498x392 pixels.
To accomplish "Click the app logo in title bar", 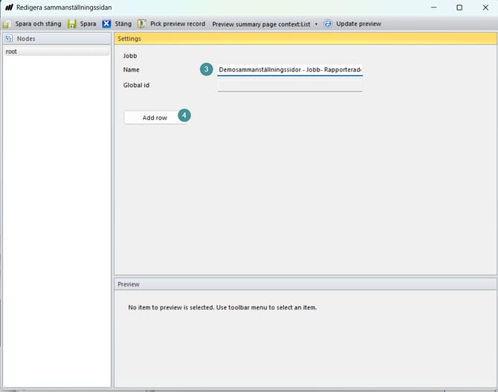I will [9, 7].
